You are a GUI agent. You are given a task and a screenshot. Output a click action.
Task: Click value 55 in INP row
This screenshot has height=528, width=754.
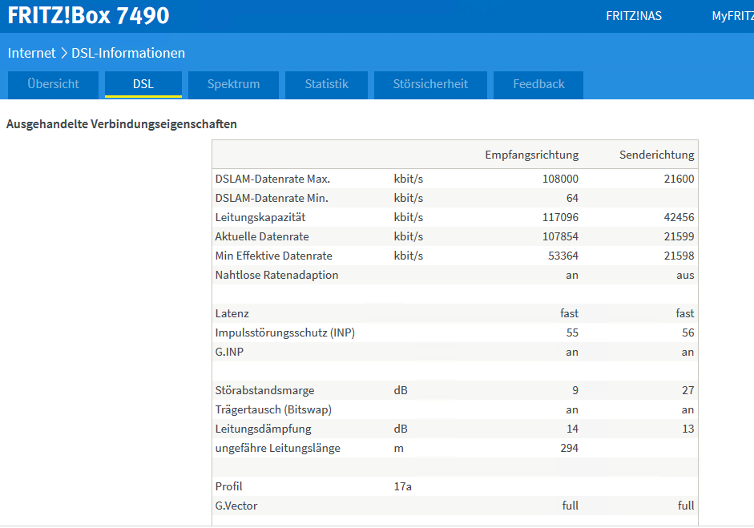coord(572,333)
